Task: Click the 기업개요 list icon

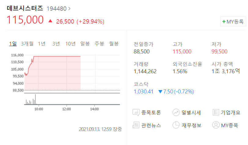Action: pos(216,112)
